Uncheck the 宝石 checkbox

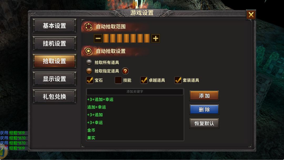pos(90,80)
